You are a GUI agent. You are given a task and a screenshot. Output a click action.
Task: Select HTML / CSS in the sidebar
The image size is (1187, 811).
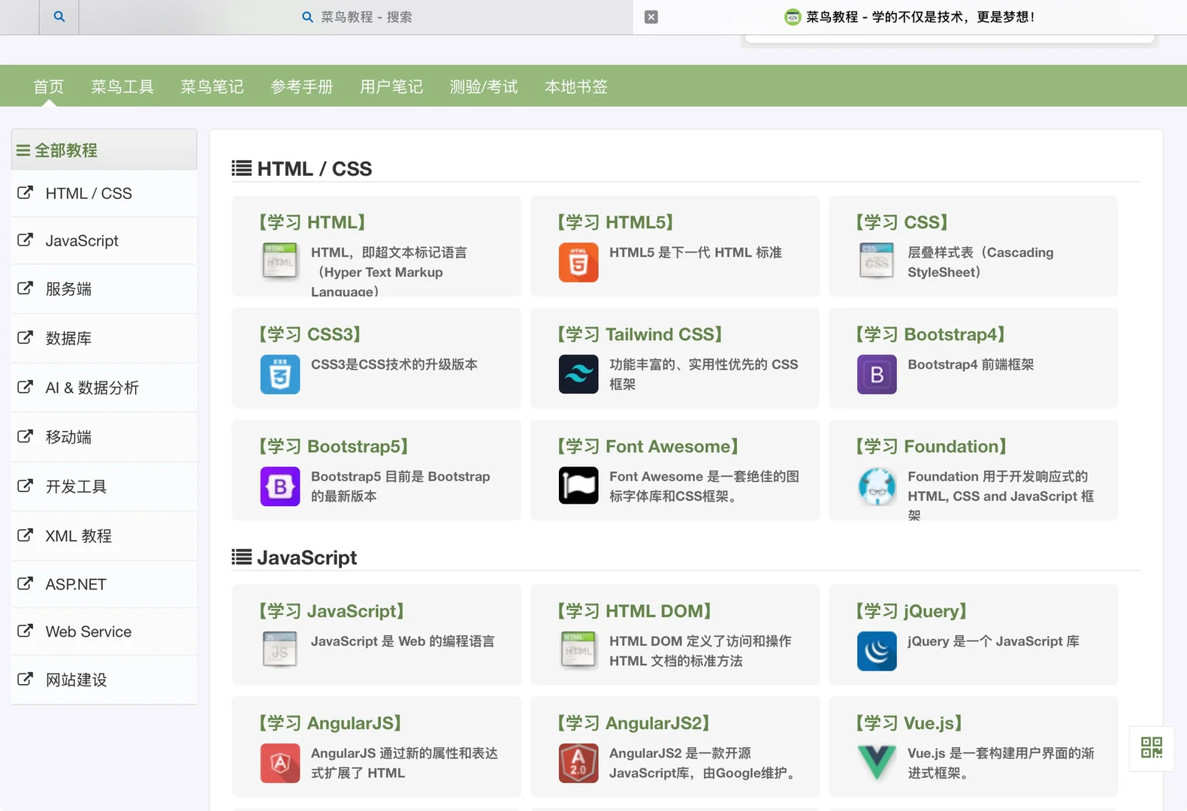(x=104, y=193)
